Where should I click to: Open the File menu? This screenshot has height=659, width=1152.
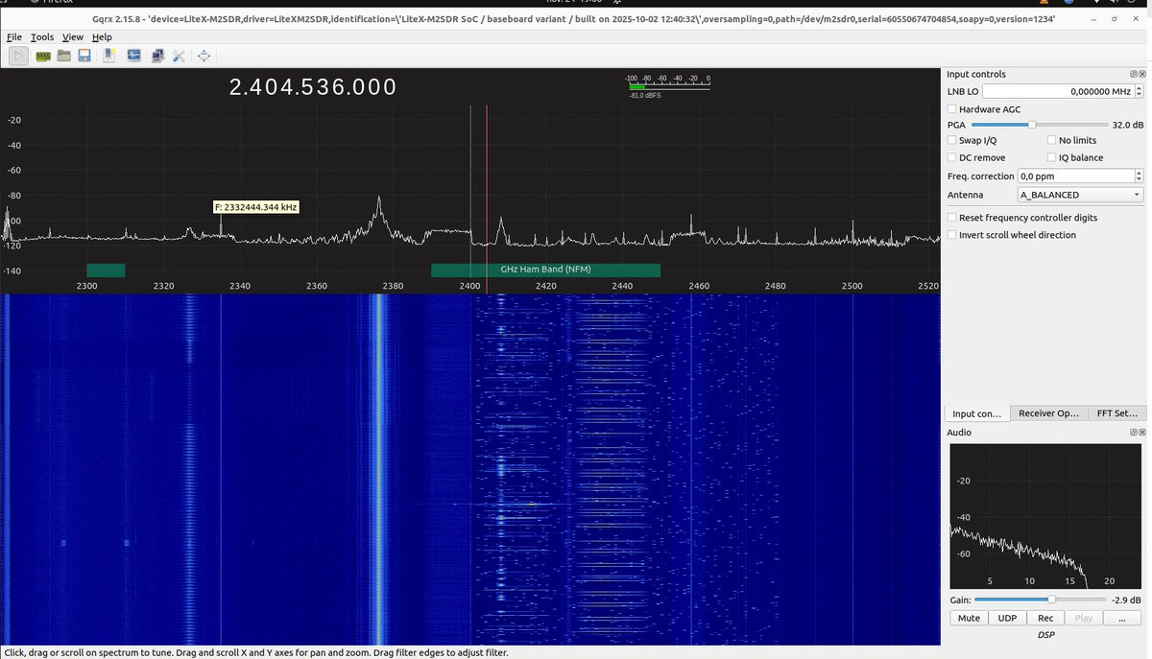coord(14,37)
